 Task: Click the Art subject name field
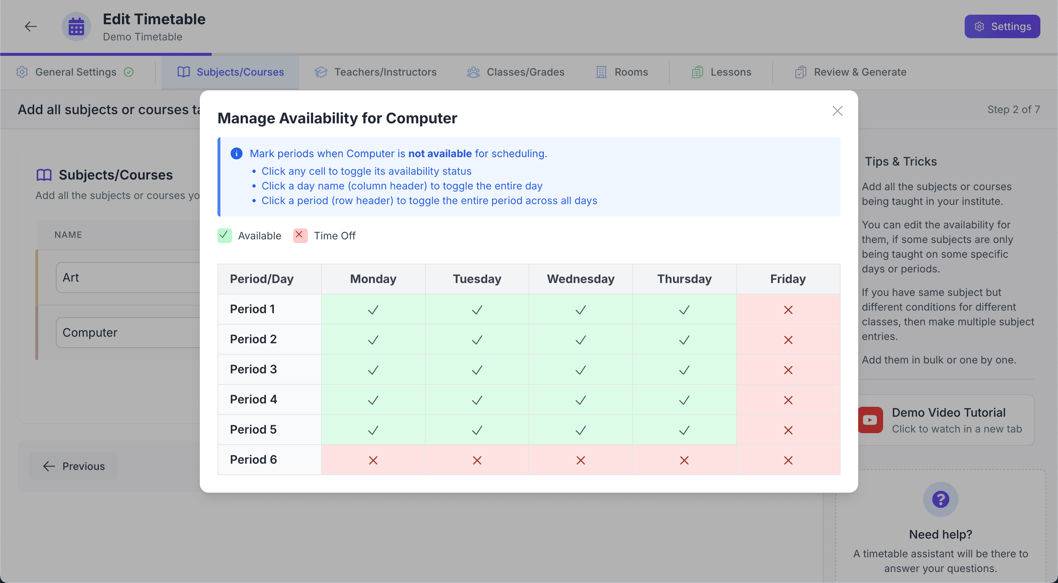point(128,278)
